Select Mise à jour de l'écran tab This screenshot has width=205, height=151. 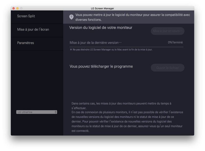point(37,31)
